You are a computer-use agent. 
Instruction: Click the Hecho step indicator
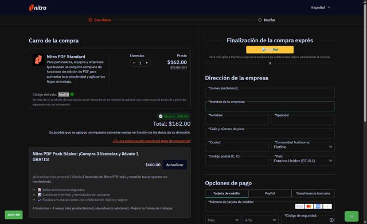pos(266,20)
